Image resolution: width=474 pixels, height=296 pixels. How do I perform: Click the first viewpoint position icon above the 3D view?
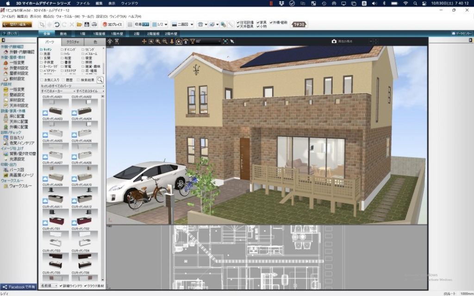click(x=110, y=41)
